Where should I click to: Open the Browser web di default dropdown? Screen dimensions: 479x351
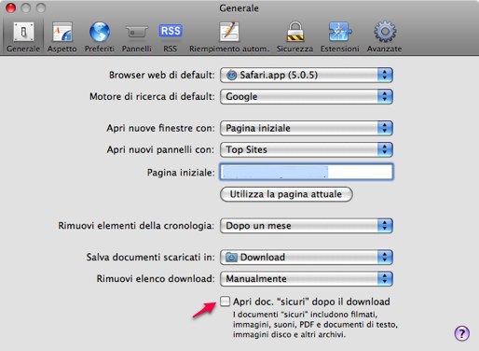click(x=307, y=75)
